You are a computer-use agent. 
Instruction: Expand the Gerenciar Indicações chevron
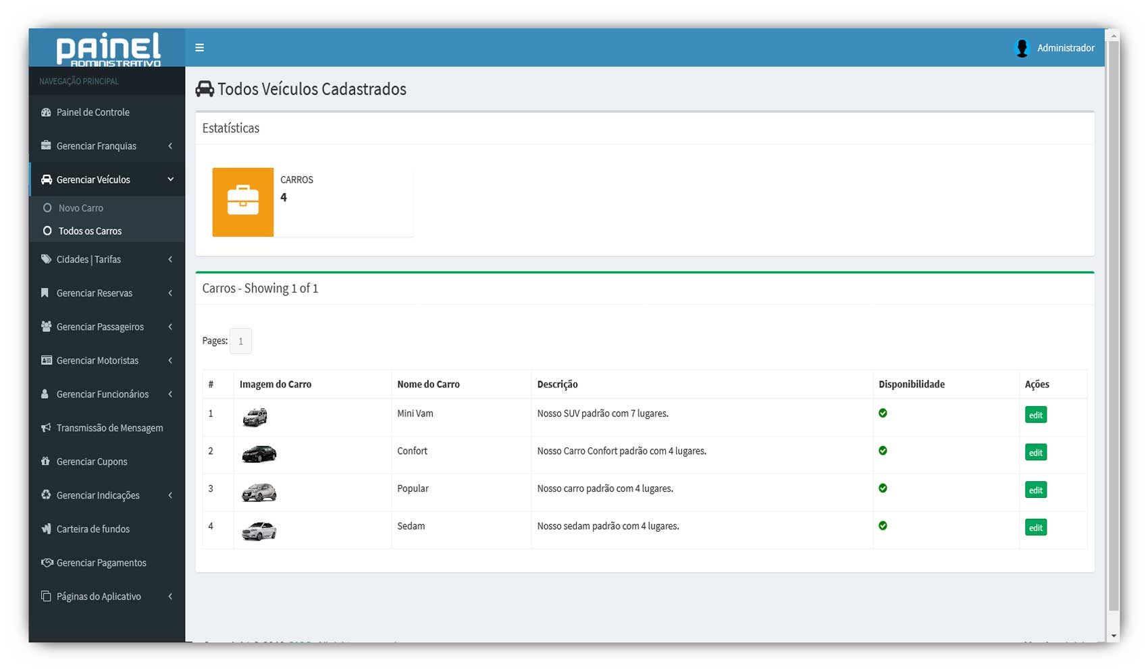pyautogui.click(x=170, y=495)
